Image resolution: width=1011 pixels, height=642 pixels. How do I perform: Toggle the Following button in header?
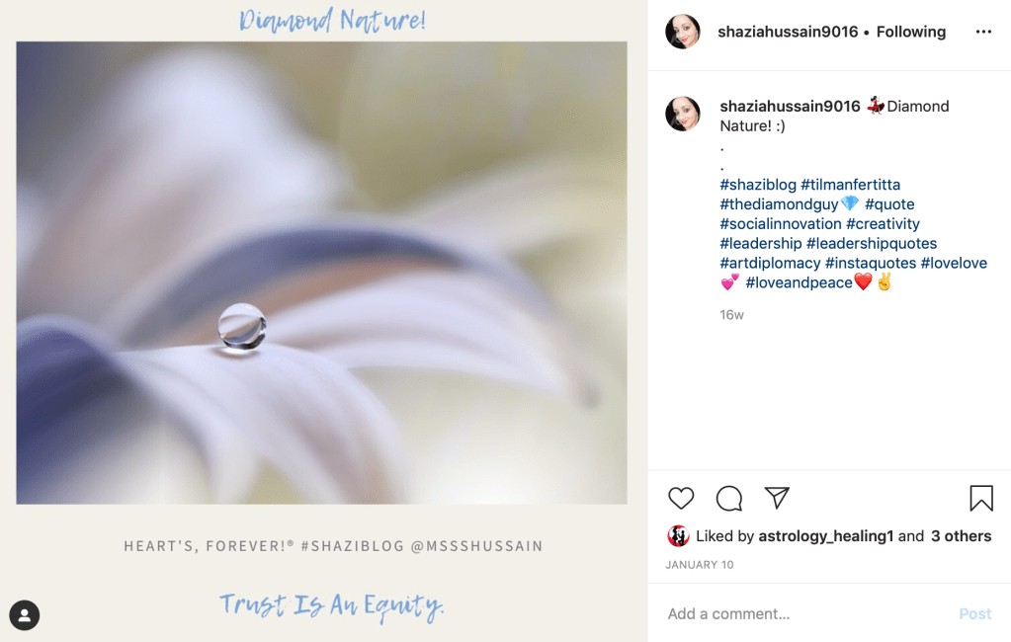[910, 32]
